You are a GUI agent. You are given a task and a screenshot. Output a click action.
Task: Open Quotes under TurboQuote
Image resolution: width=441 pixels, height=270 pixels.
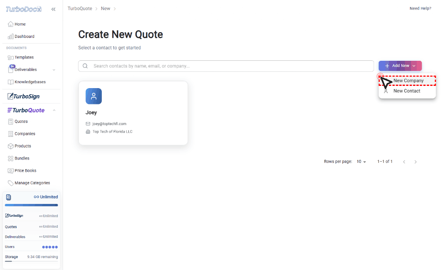pyautogui.click(x=21, y=122)
